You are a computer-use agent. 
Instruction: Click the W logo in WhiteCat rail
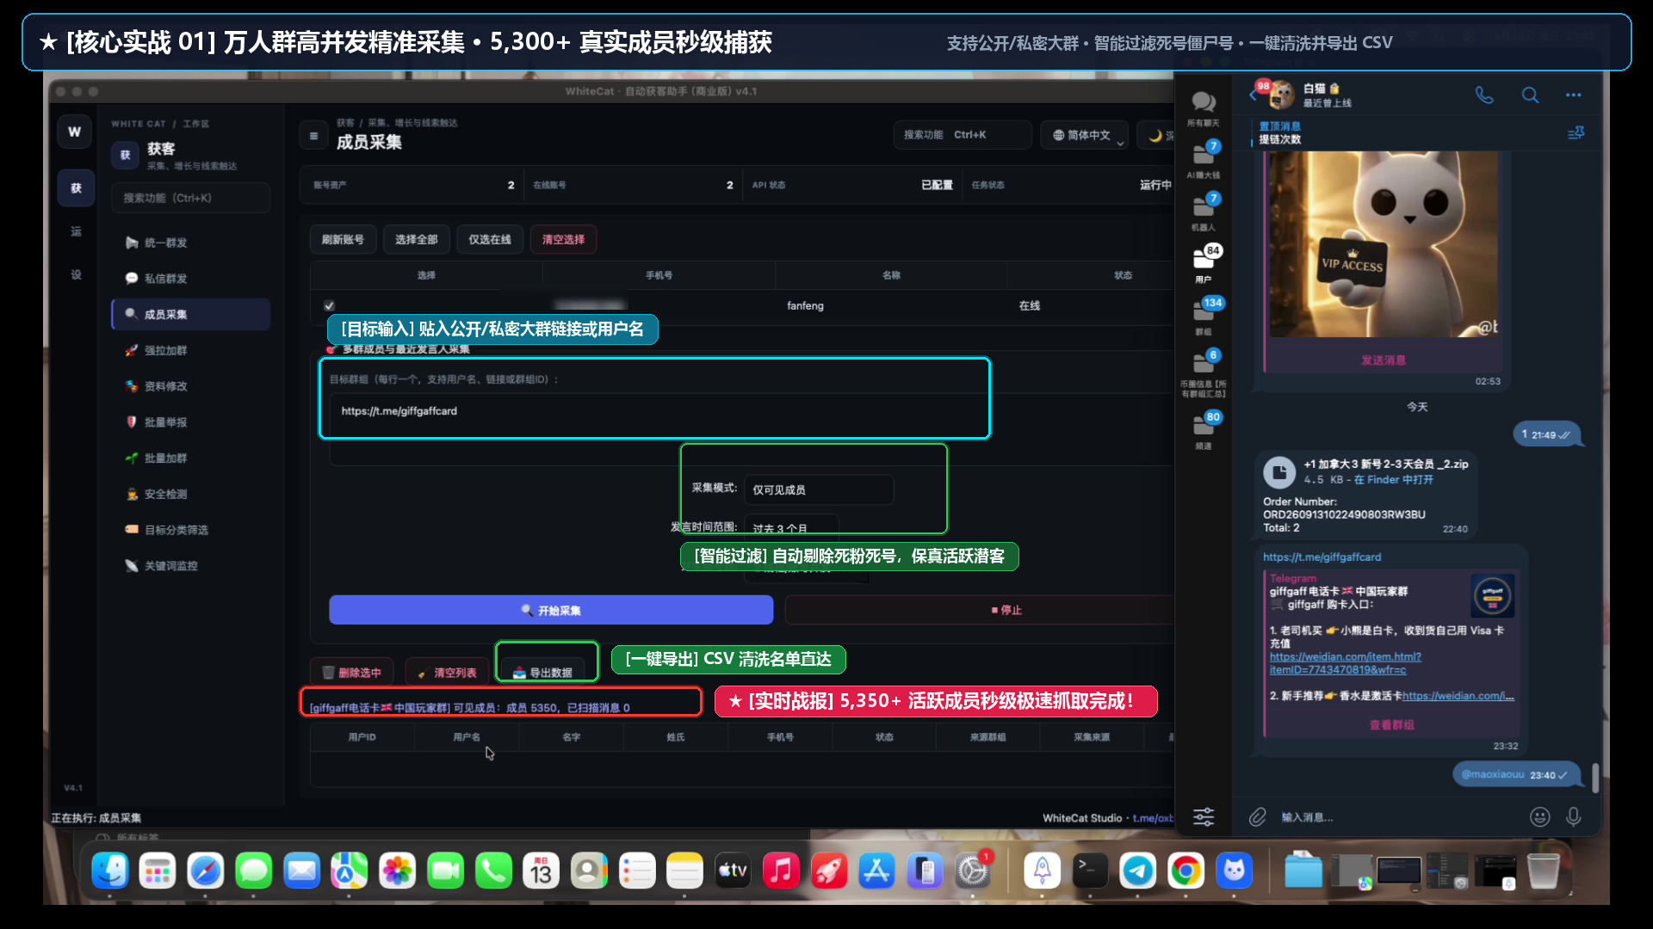(75, 132)
